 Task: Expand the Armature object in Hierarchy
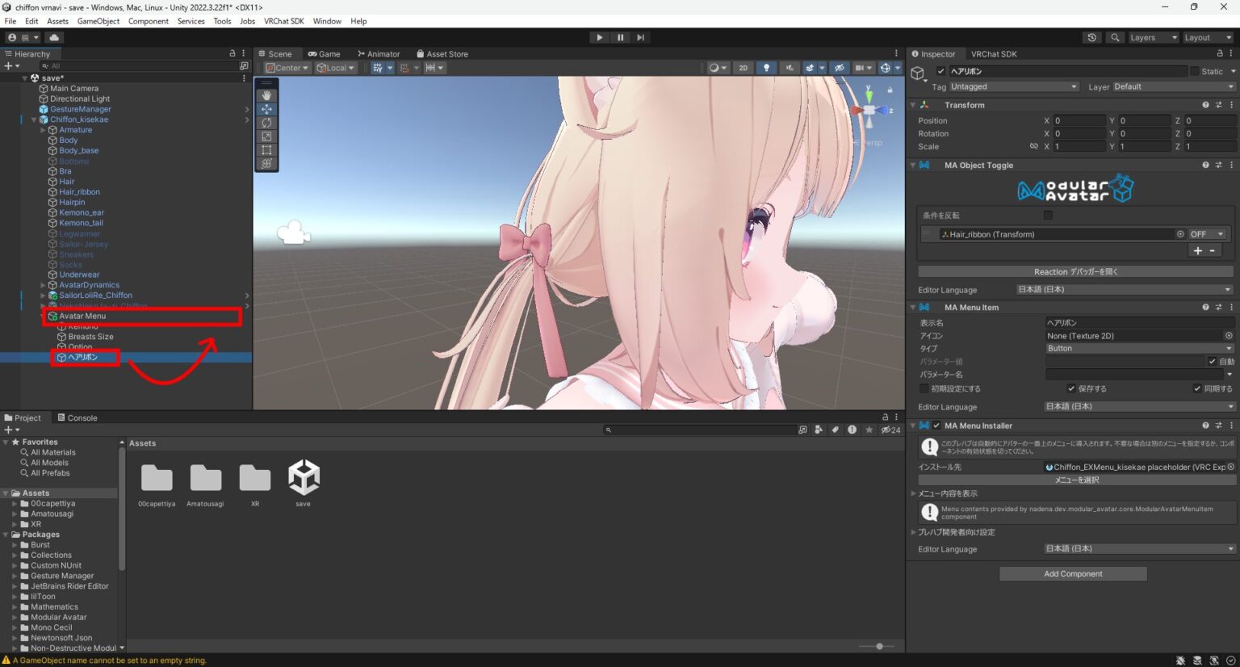click(43, 129)
